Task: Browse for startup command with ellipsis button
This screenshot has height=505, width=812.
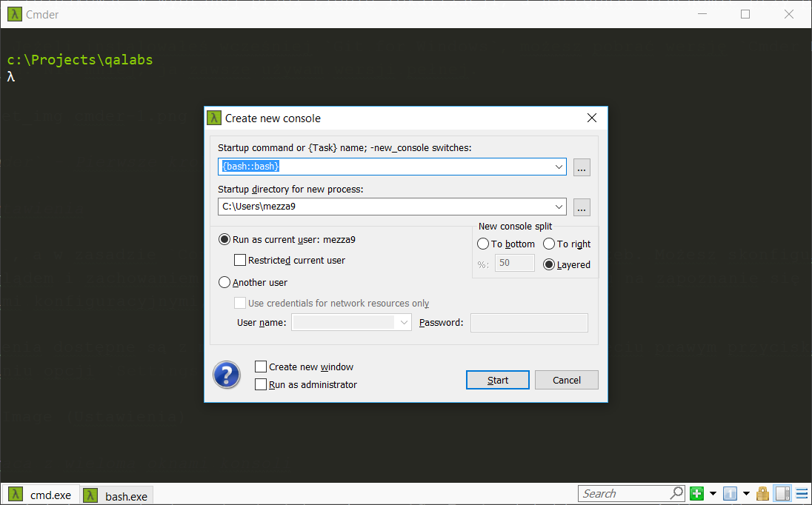Action: pyautogui.click(x=582, y=167)
